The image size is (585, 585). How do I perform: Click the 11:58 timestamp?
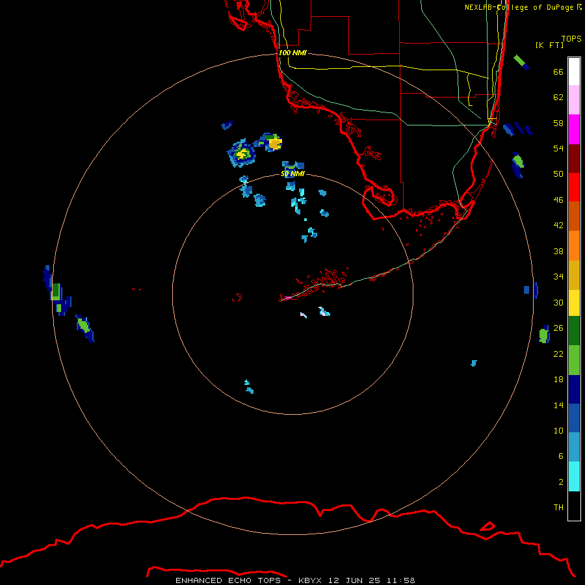[x=400, y=580]
